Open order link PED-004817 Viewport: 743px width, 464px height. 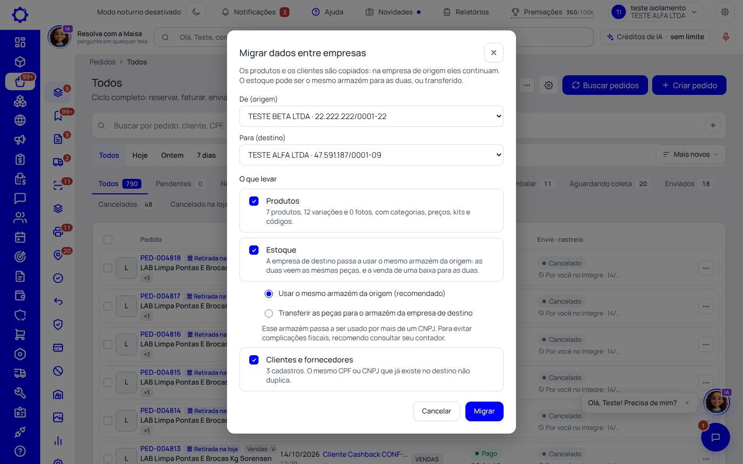point(160,296)
